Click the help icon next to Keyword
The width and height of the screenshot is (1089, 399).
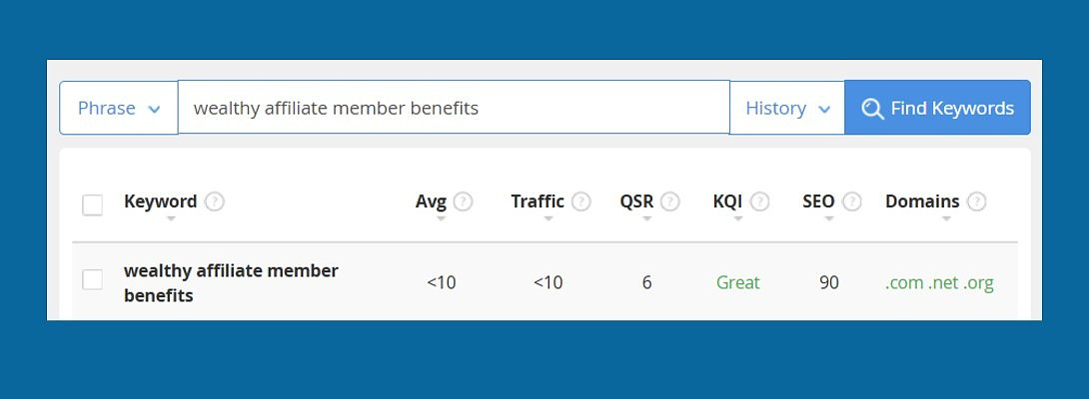tap(214, 201)
